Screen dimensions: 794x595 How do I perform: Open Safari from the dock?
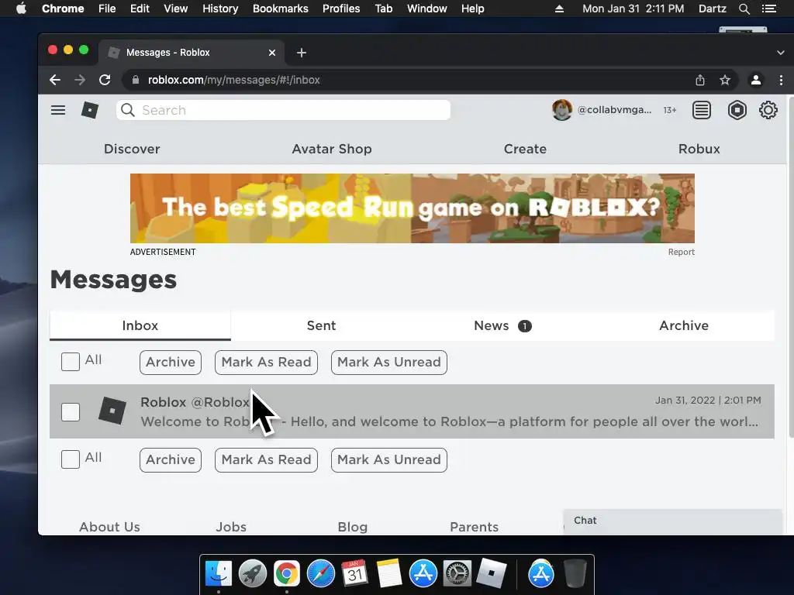tap(320, 574)
